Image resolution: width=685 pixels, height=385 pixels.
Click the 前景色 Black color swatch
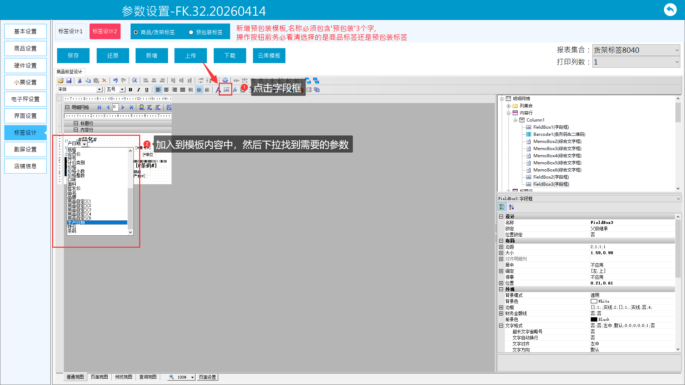(594, 319)
